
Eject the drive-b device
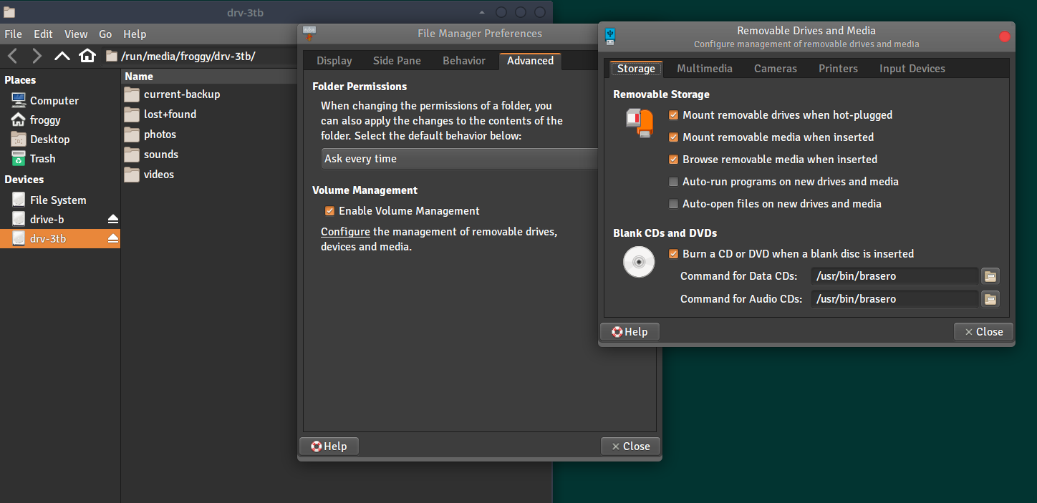pos(113,220)
